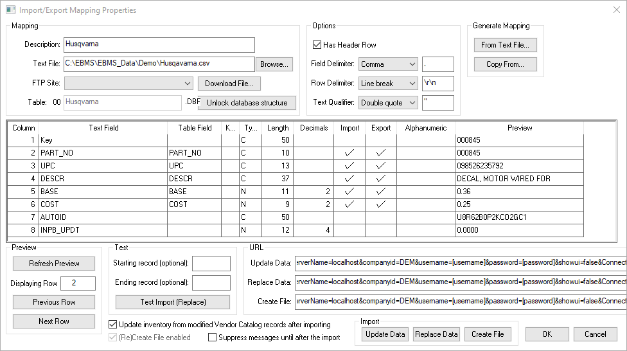Open the Field Delimiter dropdown
Image resolution: width=627 pixels, height=351 pixels.
[x=411, y=64]
